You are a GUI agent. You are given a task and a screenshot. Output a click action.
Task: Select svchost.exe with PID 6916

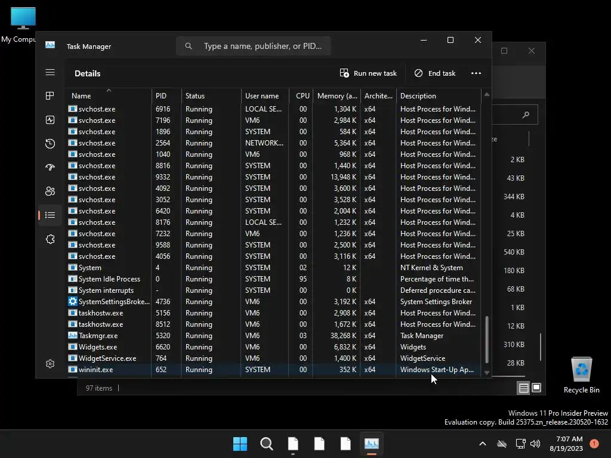coord(274,109)
